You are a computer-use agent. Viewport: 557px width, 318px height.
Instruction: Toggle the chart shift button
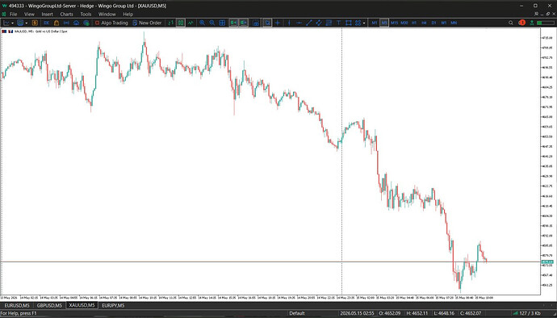coord(243,23)
